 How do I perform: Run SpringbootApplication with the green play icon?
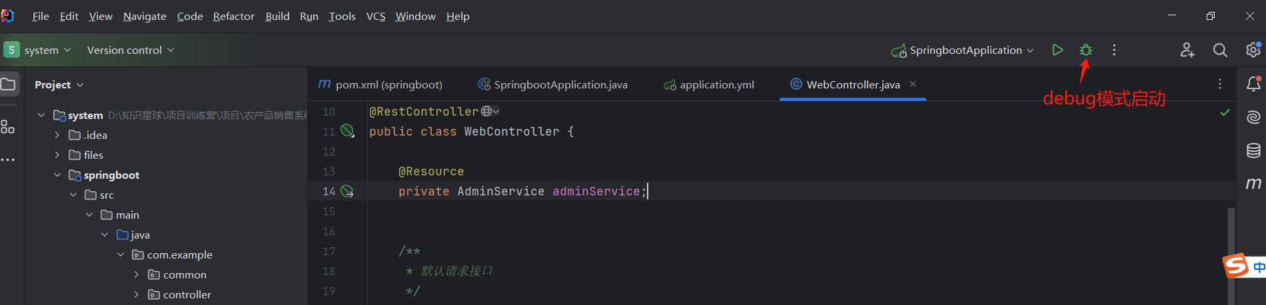(1057, 50)
